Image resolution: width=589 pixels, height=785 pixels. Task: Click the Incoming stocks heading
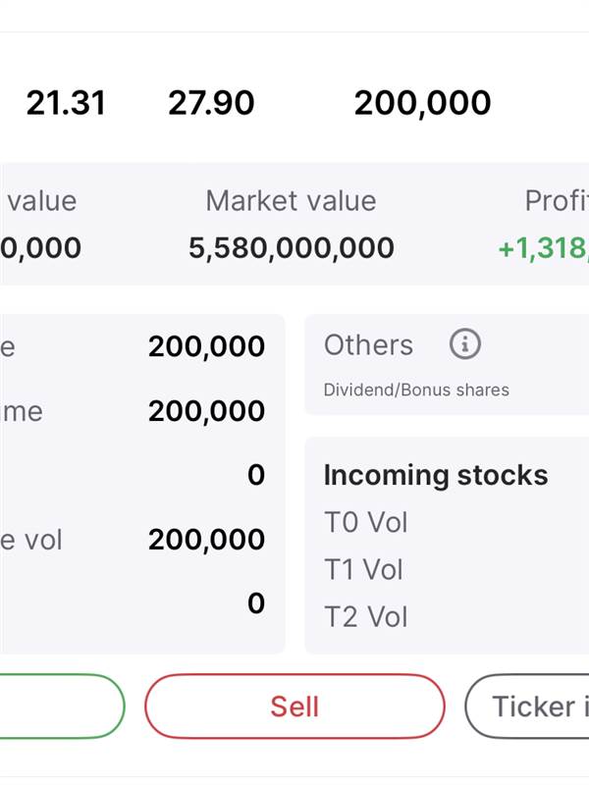click(436, 475)
